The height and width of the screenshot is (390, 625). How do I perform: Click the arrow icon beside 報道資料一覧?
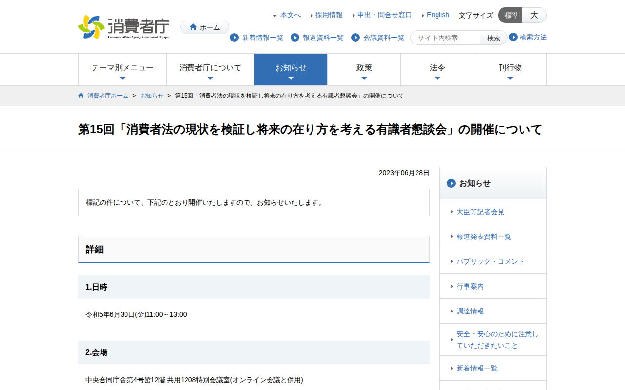[x=295, y=38]
